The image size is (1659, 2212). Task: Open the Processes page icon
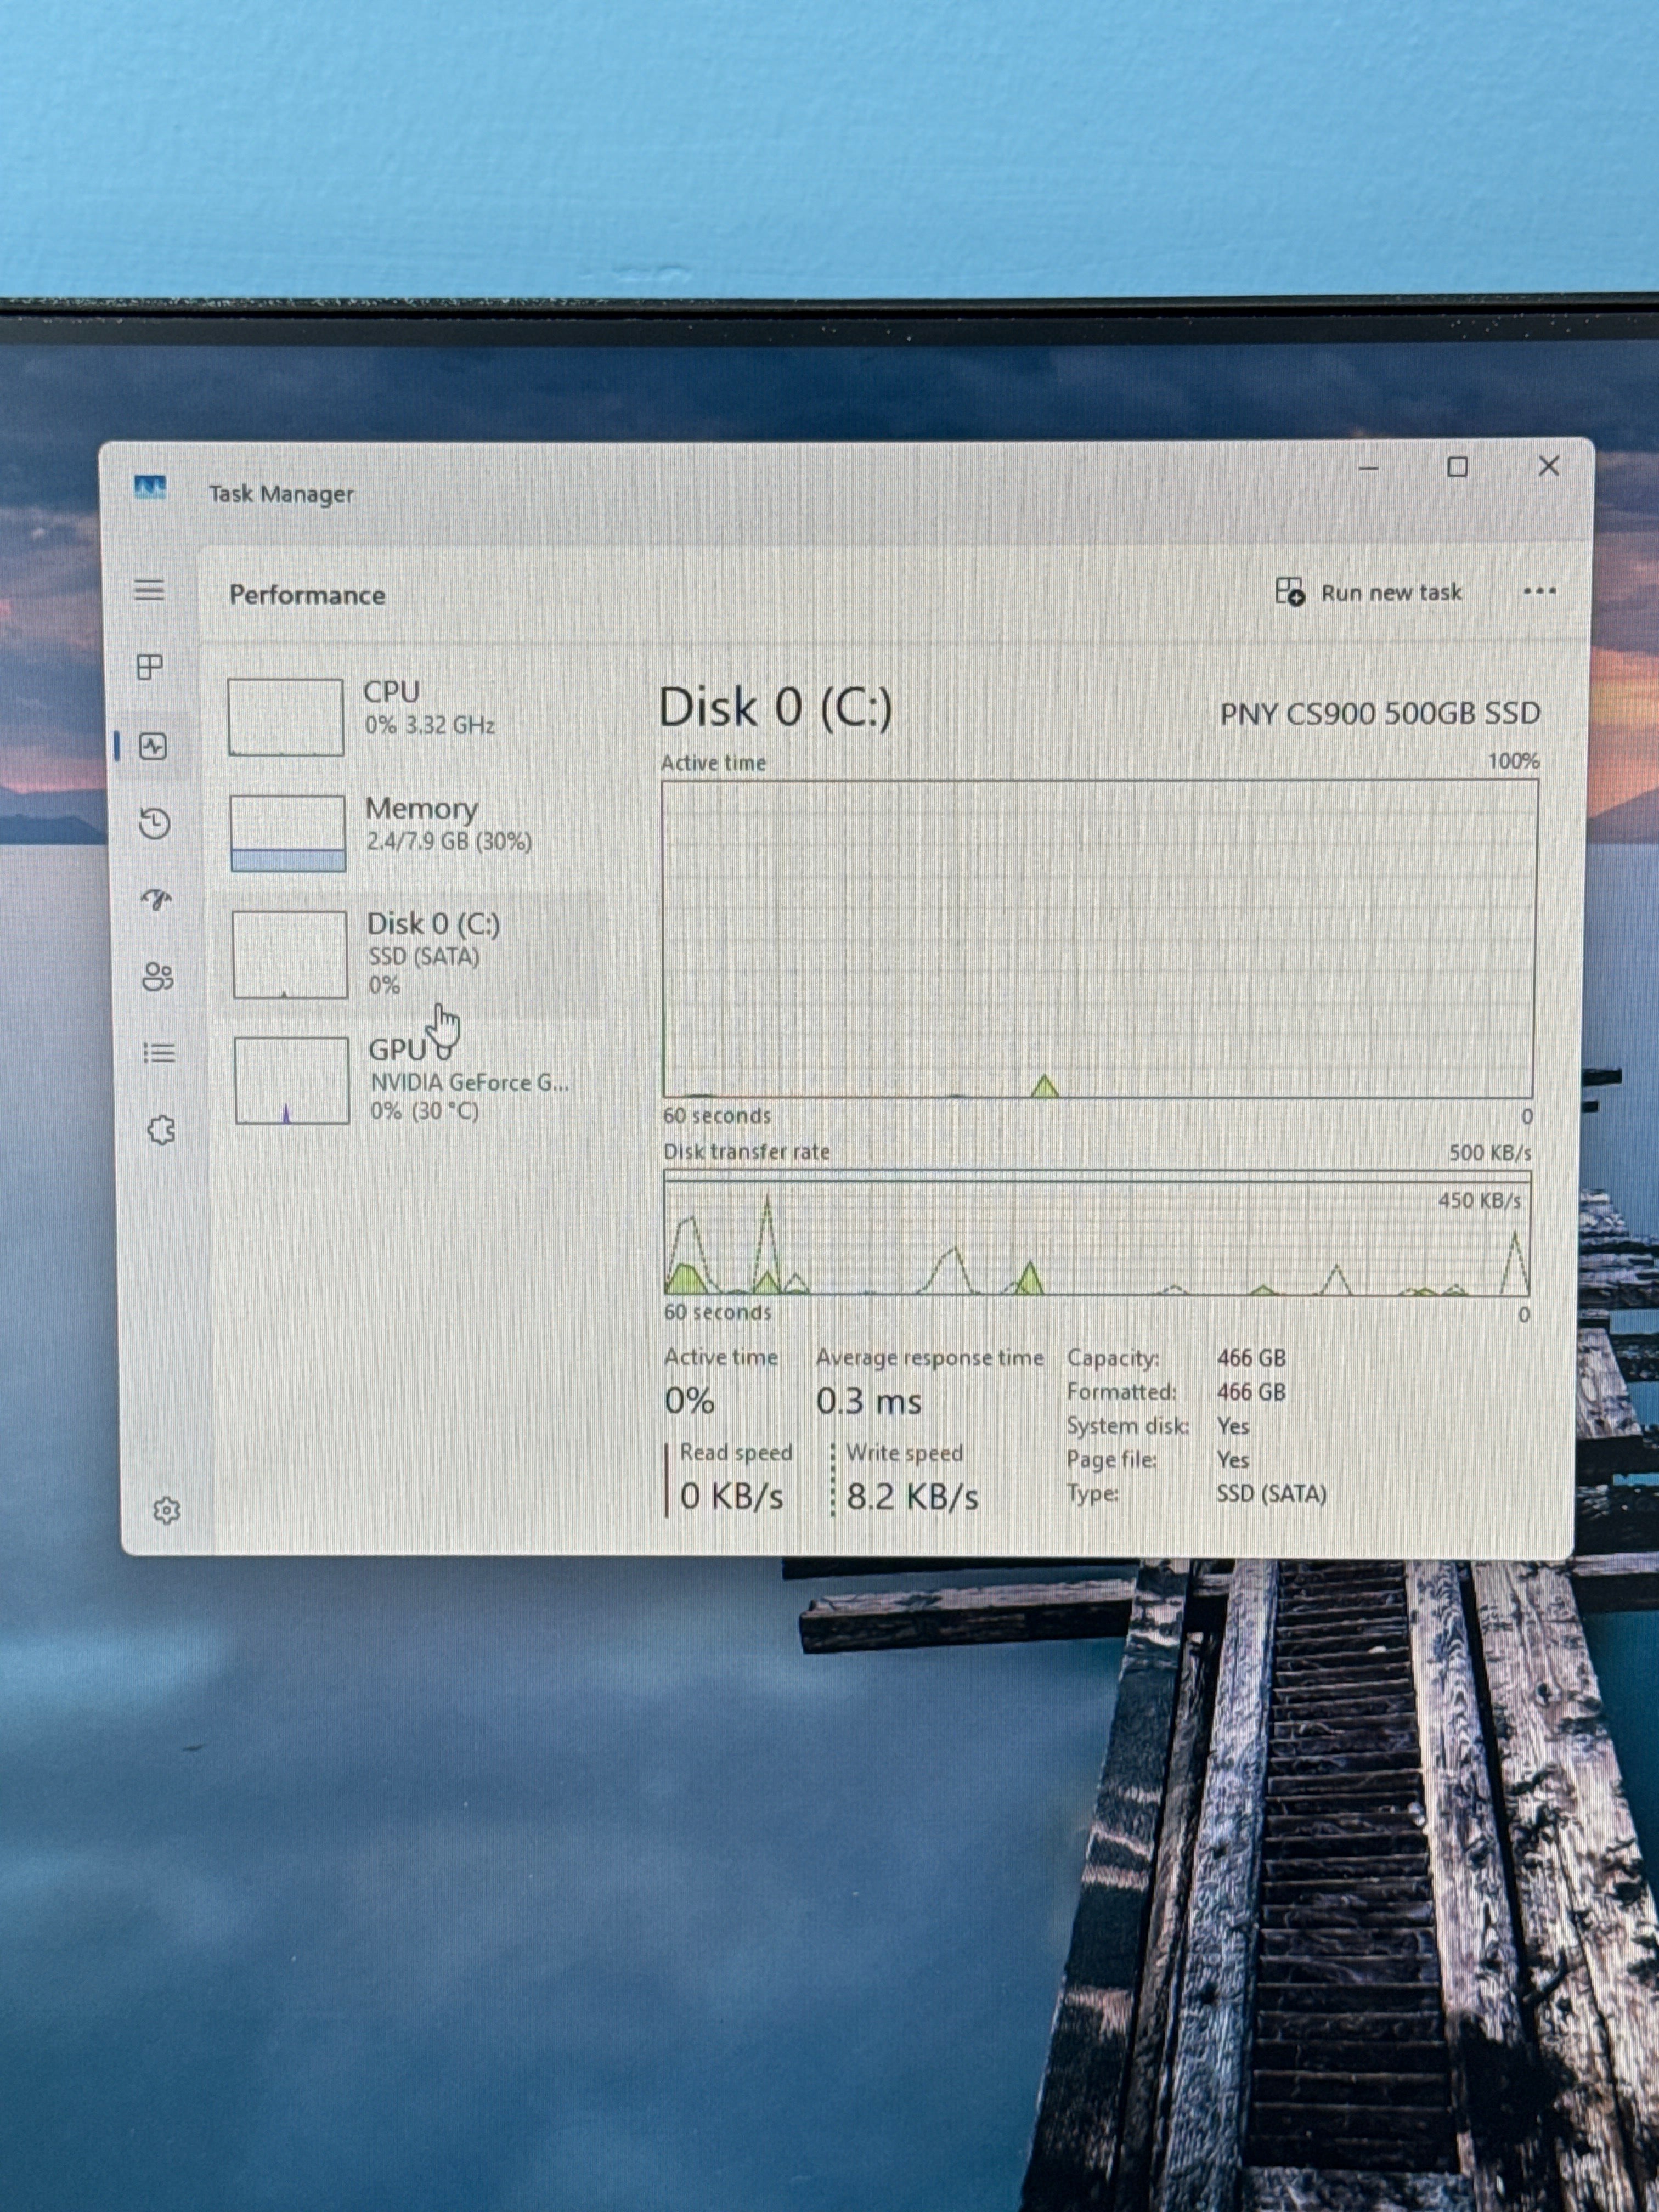click(x=150, y=667)
